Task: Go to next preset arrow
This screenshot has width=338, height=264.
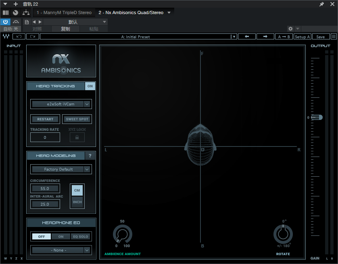Action: (x=40, y=22)
